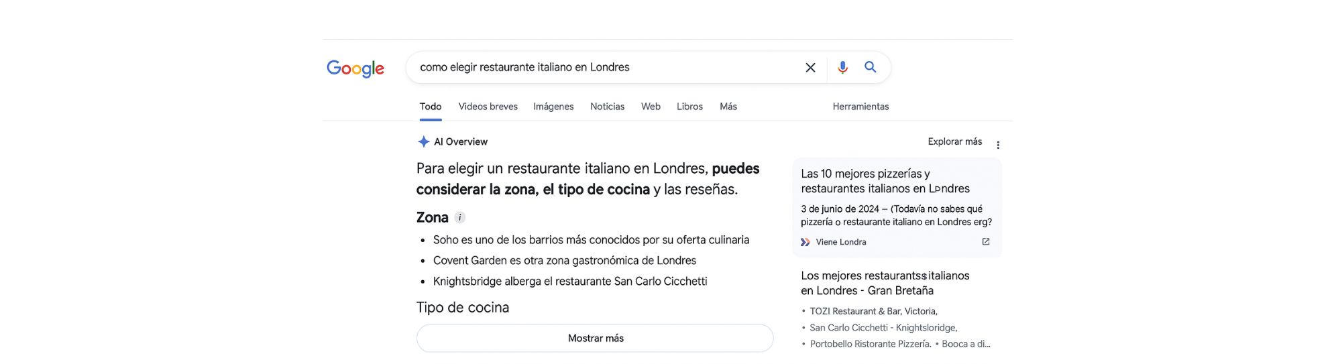
Task: Click the Viene Londra source name
Action: point(841,242)
